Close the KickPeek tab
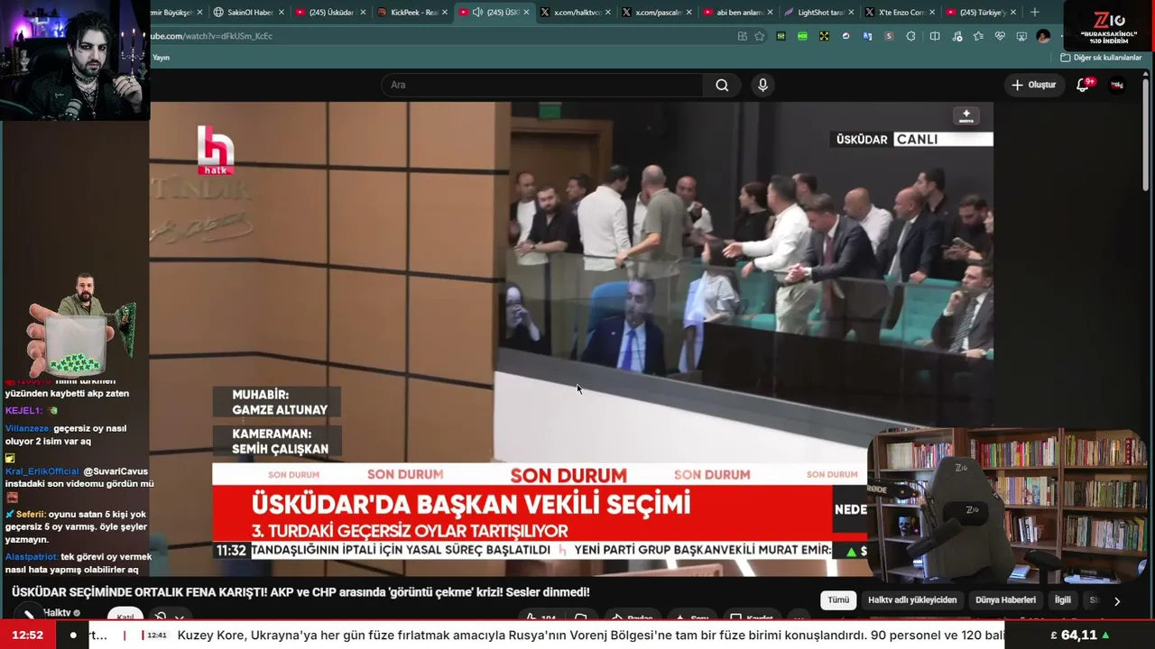The width and height of the screenshot is (1155, 649). (444, 12)
